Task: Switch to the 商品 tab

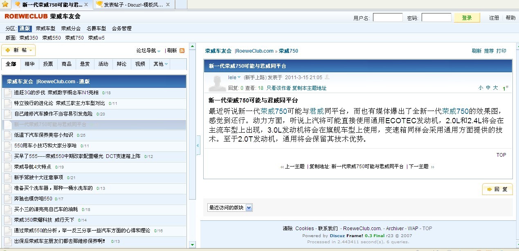Action: click(x=67, y=64)
